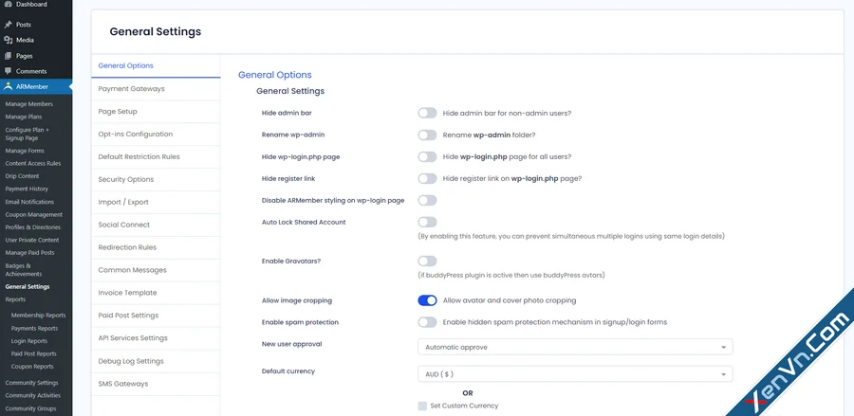
Task: Open User Private Content
Action: pyautogui.click(x=32, y=240)
